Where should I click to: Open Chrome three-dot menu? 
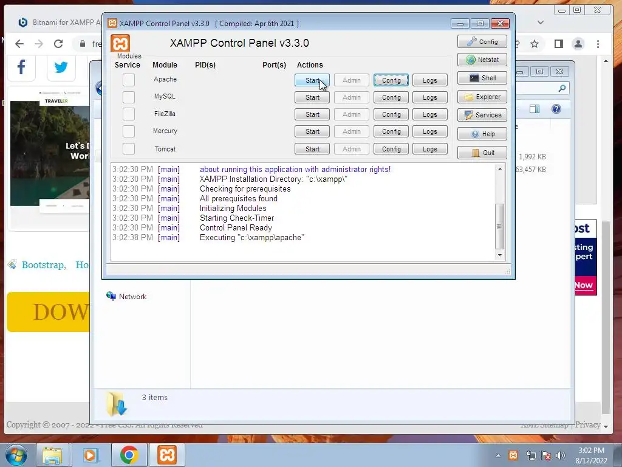click(x=598, y=44)
